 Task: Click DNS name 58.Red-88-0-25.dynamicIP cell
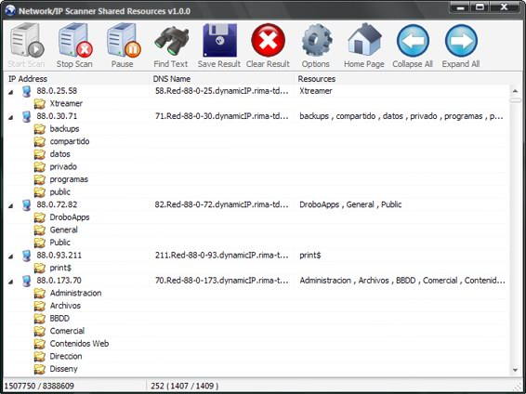[x=222, y=91]
